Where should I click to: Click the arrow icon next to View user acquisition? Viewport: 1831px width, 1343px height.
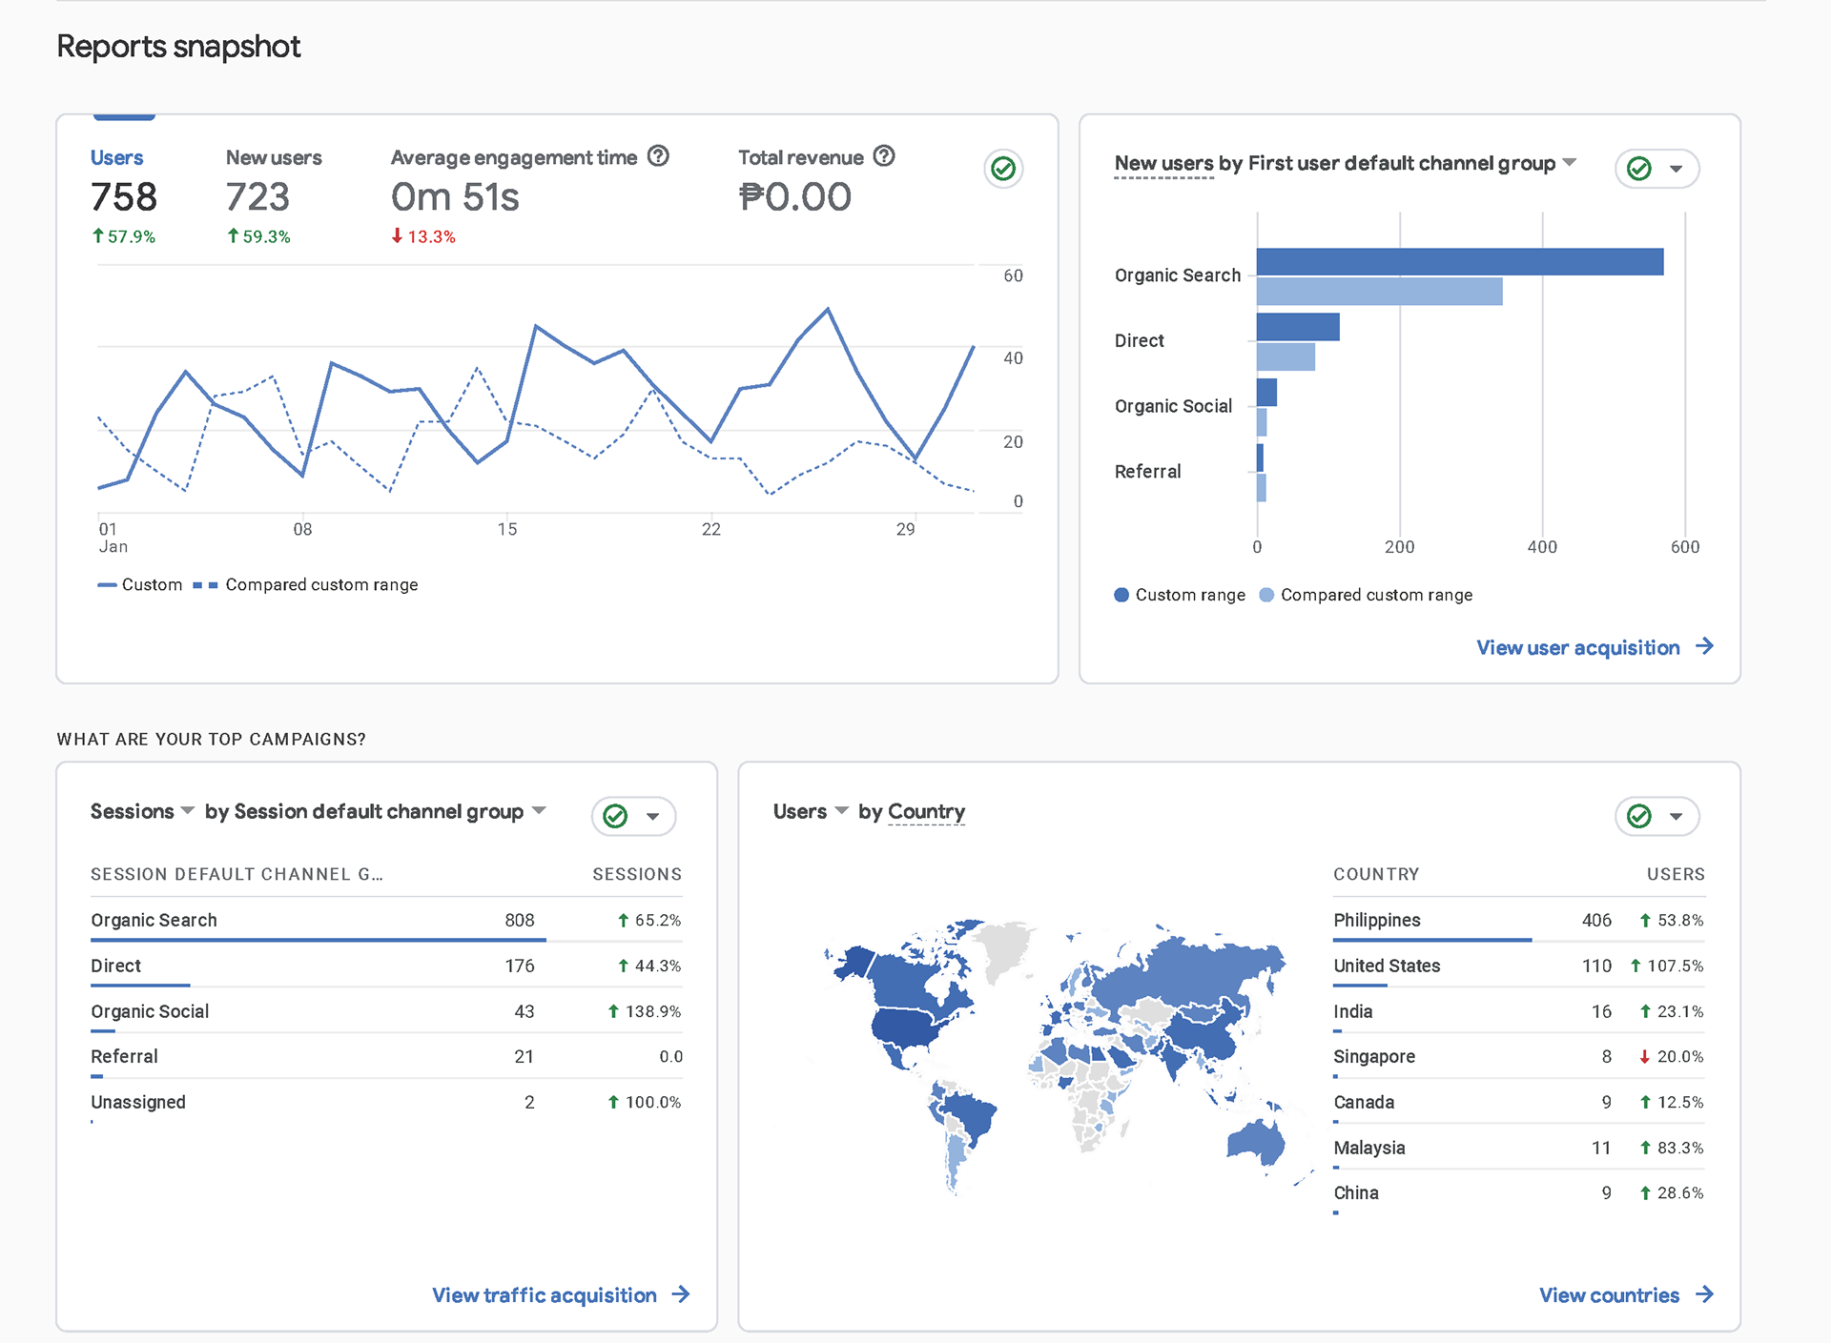coord(1706,647)
